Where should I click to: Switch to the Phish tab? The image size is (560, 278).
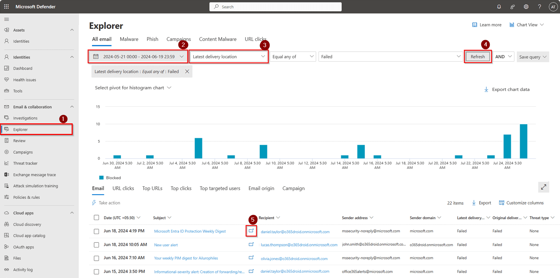(x=152, y=39)
